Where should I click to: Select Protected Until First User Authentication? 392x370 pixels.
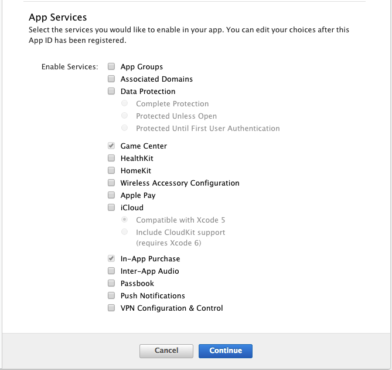click(124, 128)
